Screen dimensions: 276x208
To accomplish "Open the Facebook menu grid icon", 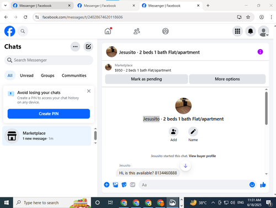I will tap(237, 31).
